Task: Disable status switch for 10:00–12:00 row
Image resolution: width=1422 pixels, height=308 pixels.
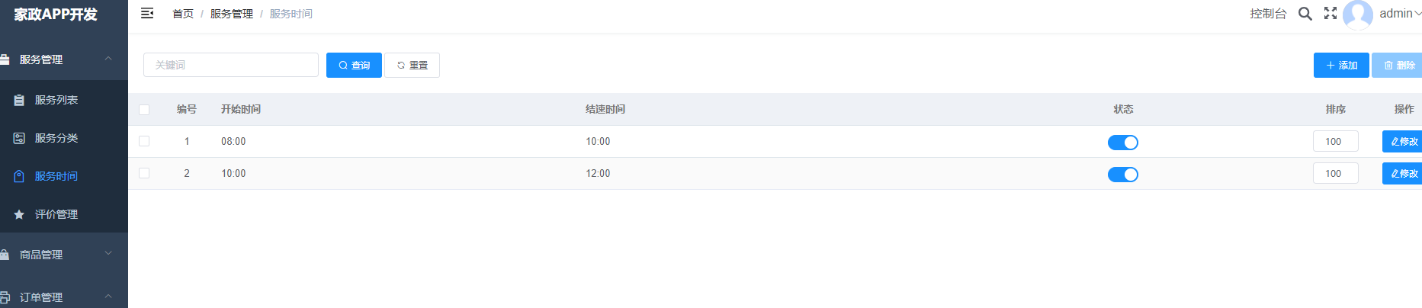Action: [x=1122, y=175]
